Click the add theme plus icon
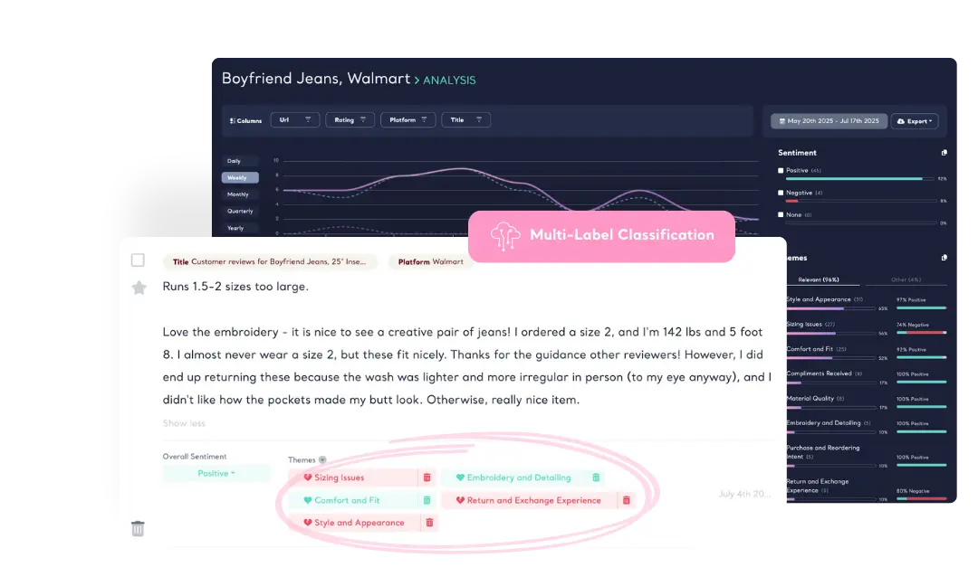This screenshot has height=577, width=978. pyautogui.click(x=322, y=460)
